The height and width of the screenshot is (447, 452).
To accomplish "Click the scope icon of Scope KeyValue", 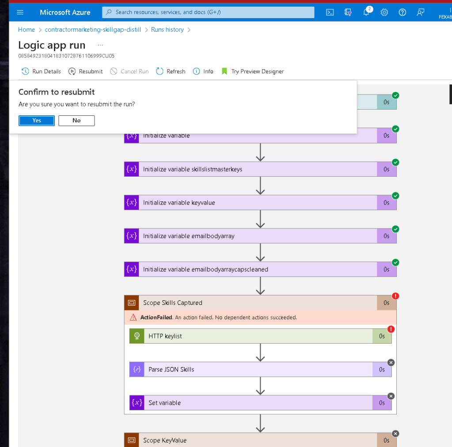I will click(x=132, y=440).
